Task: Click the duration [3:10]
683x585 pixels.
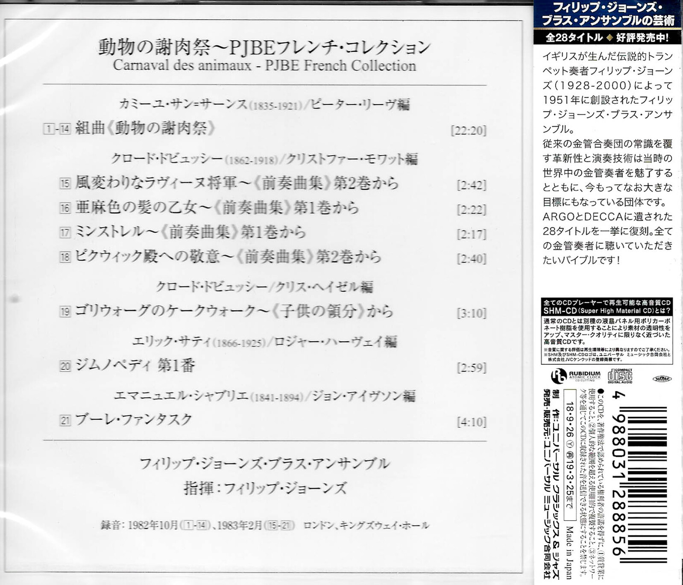Action: click(x=472, y=313)
